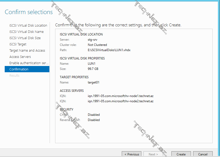The height and width of the screenshot is (157, 220).
Task: Open Target Name and Access step
Action: pyautogui.click(x=27, y=50)
